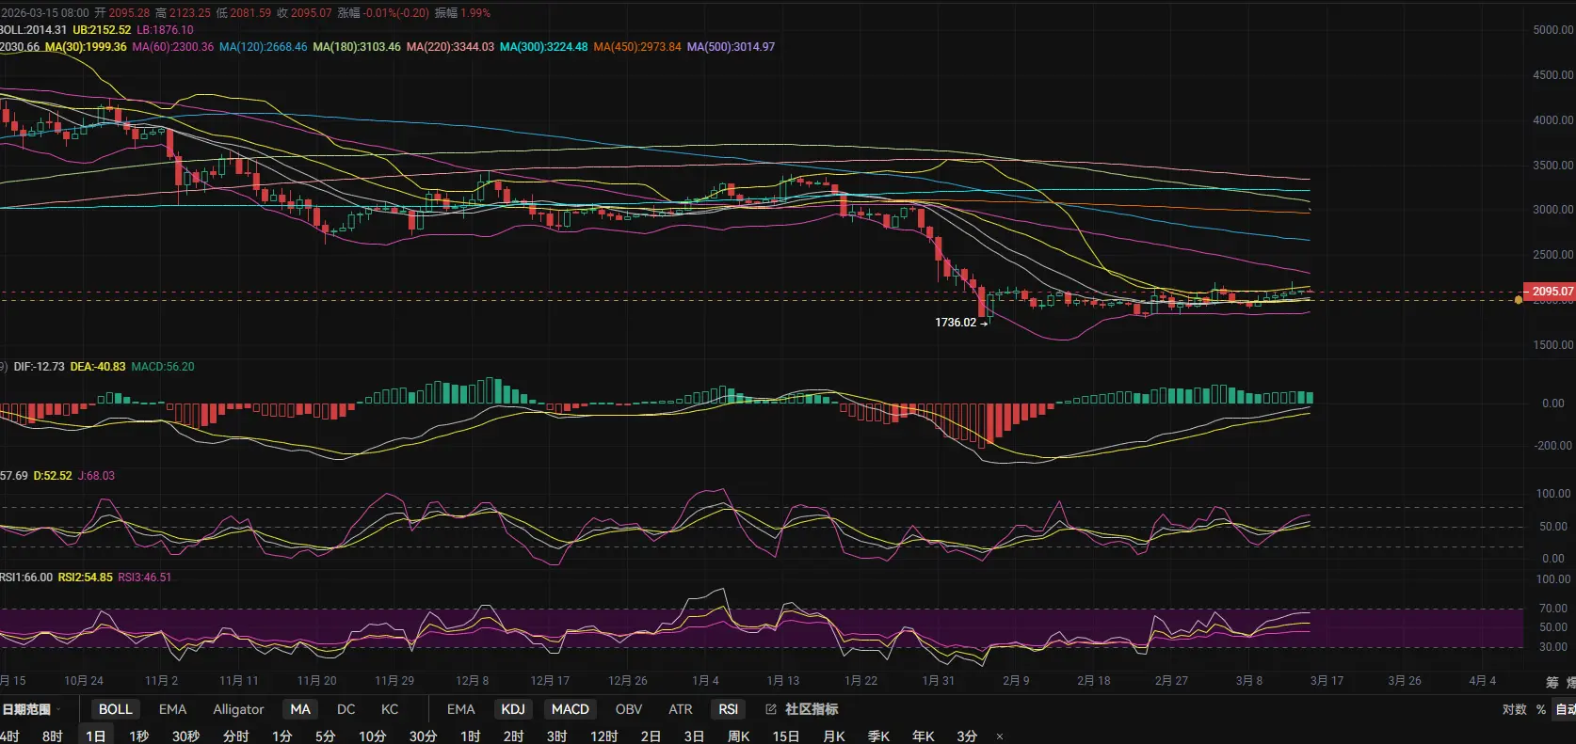The width and height of the screenshot is (1576, 744).
Task: Open the 社区指标 community indicators editor icon
Action: (x=771, y=709)
